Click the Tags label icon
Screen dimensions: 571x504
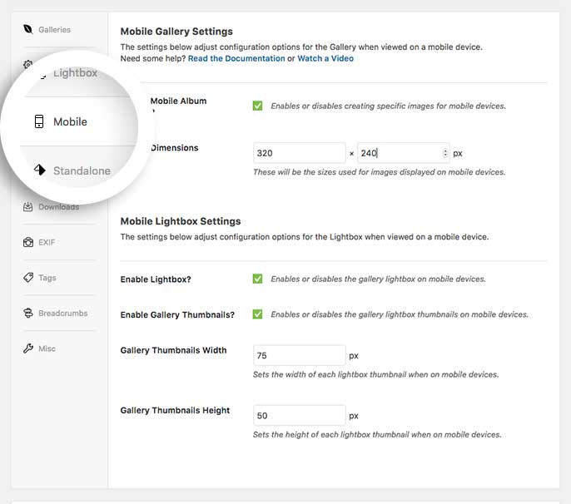coord(28,278)
